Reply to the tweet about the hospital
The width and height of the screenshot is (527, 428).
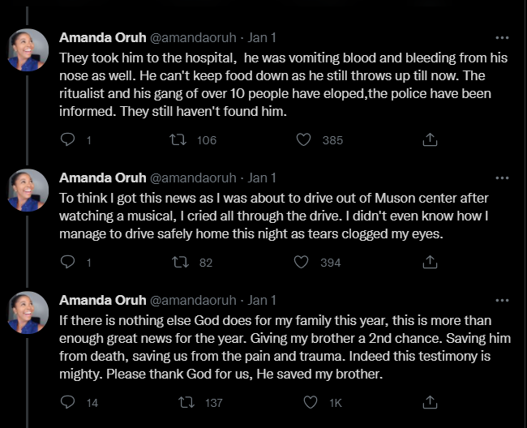coord(68,140)
